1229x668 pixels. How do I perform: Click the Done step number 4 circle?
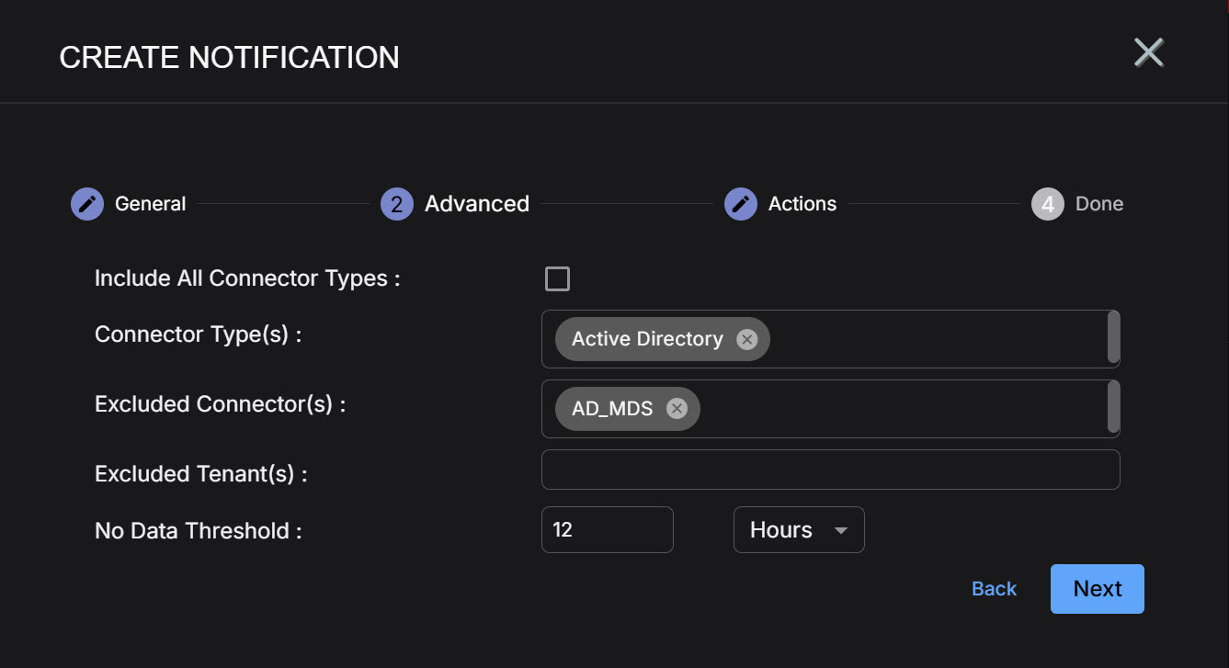tap(1047, 204)
